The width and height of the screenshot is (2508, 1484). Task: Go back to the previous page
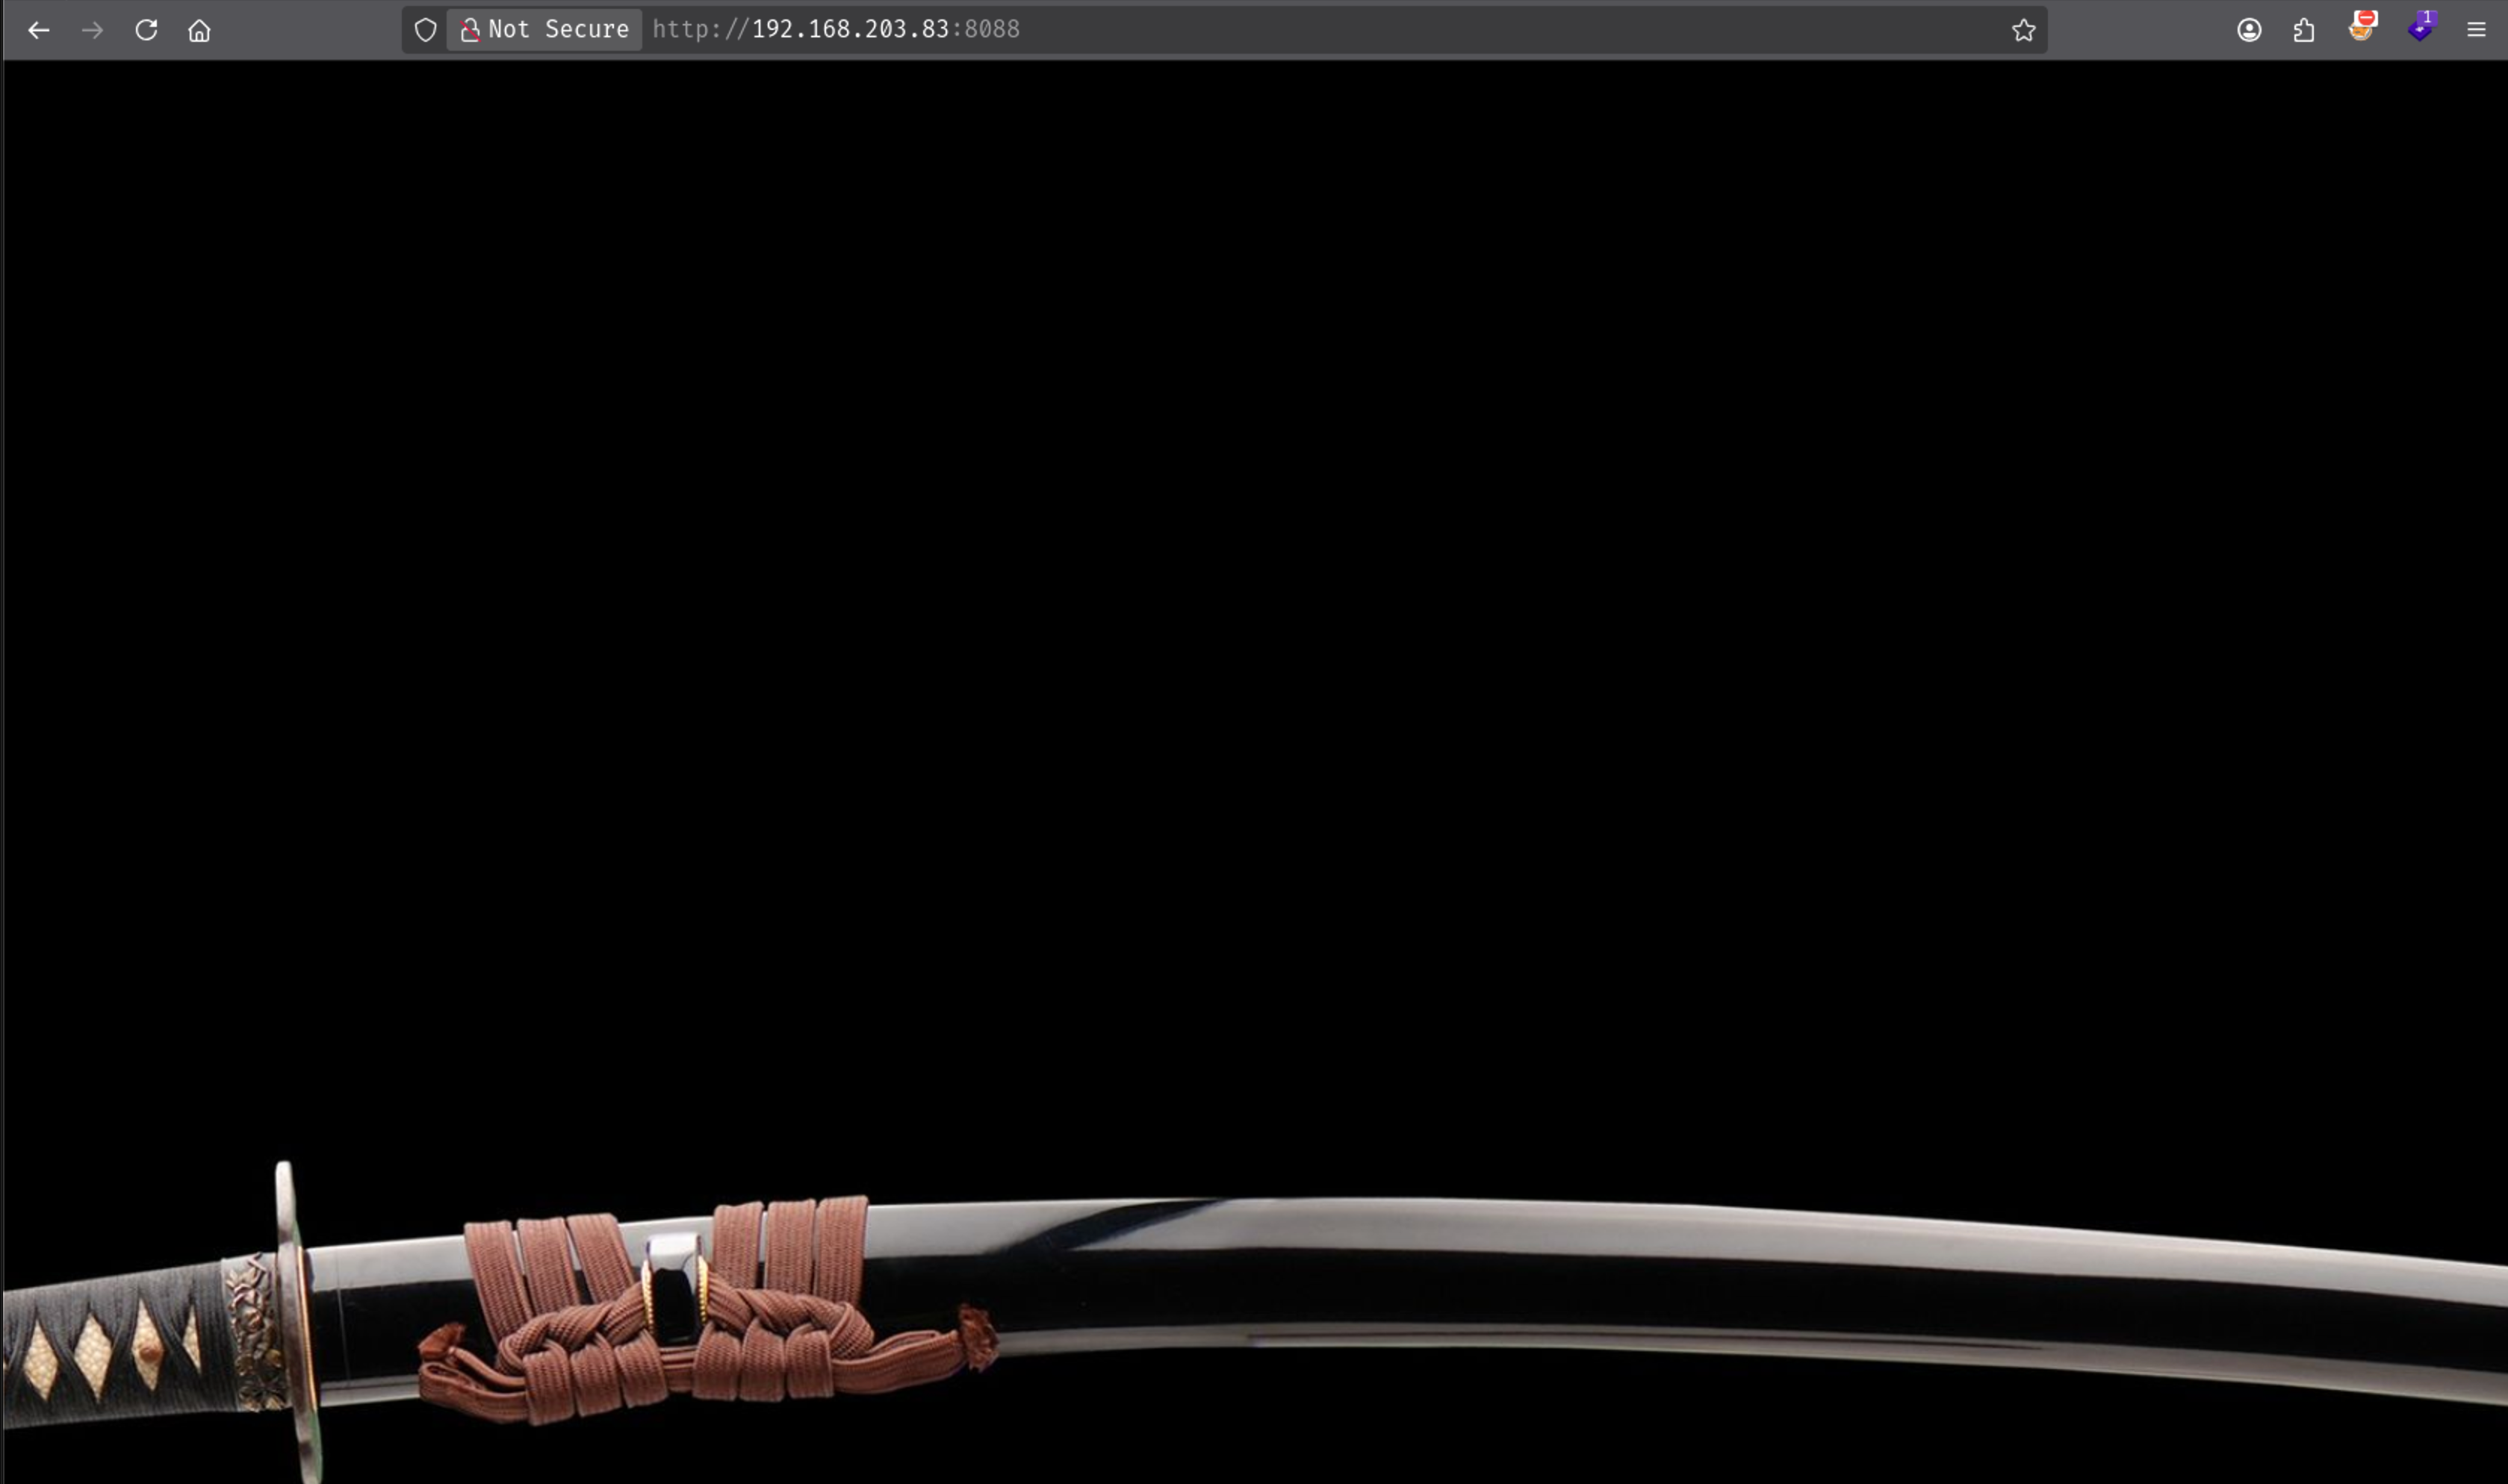[x=39, y=30]
